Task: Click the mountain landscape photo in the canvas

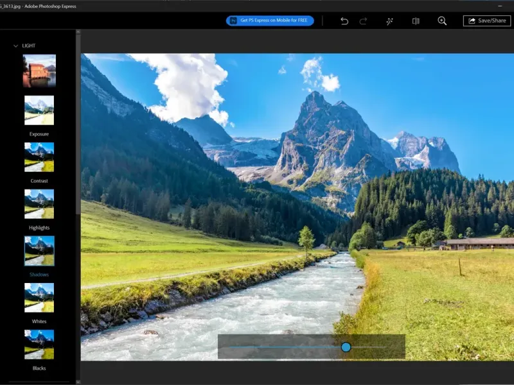Action: [297, 207]
